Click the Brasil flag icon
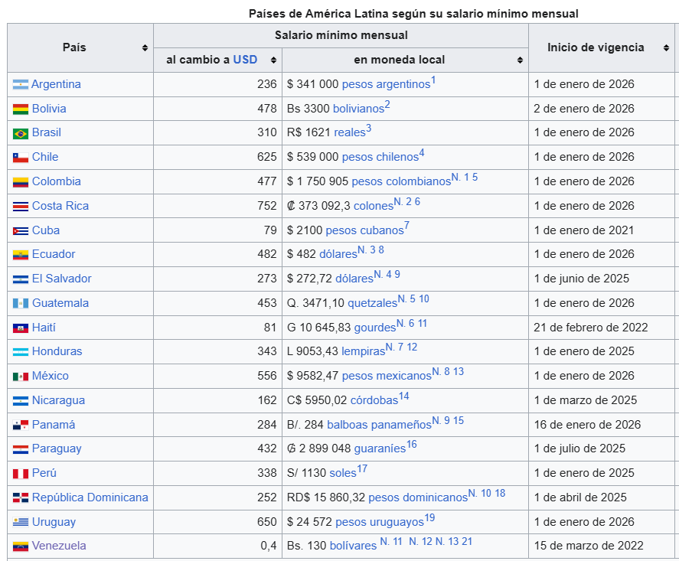 click(x=20, y=133)
